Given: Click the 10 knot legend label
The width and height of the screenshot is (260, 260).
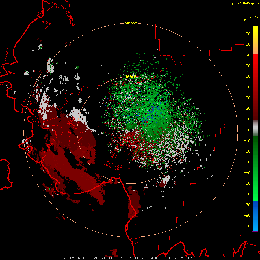Looking at the screenshot, I should [248, 119].
